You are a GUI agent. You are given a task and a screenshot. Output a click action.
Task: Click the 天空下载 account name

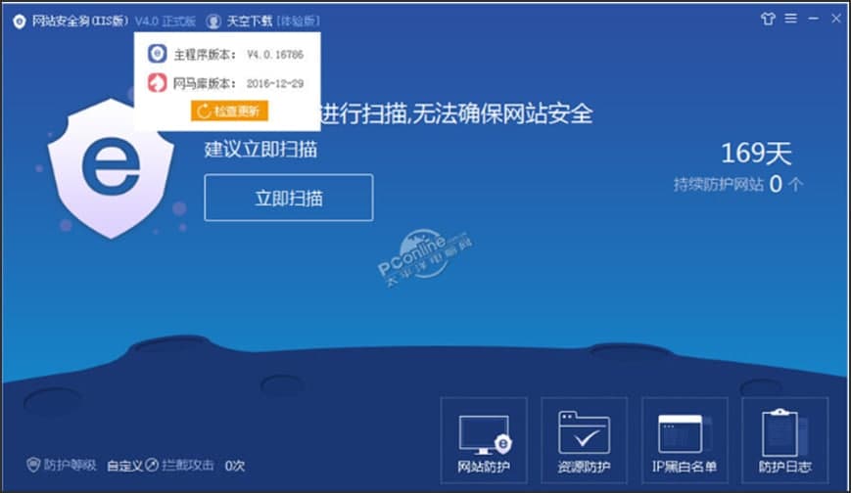pyautogui.click(x=249, y=22)
